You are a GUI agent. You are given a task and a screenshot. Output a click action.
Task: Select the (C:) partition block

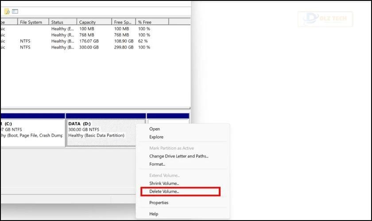32,133
